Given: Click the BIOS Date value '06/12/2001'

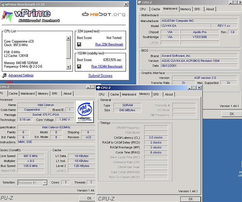Looking at the screenshot, I should [199, 66].
